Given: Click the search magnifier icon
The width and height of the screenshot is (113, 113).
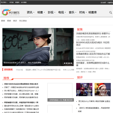Looking at the screenshot, I should point(110,13).
